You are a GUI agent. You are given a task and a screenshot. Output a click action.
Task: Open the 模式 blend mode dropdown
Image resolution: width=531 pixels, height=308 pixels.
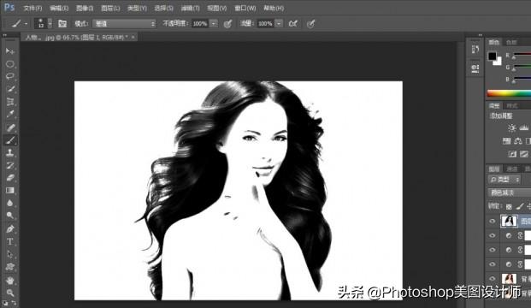pos(124,24)
